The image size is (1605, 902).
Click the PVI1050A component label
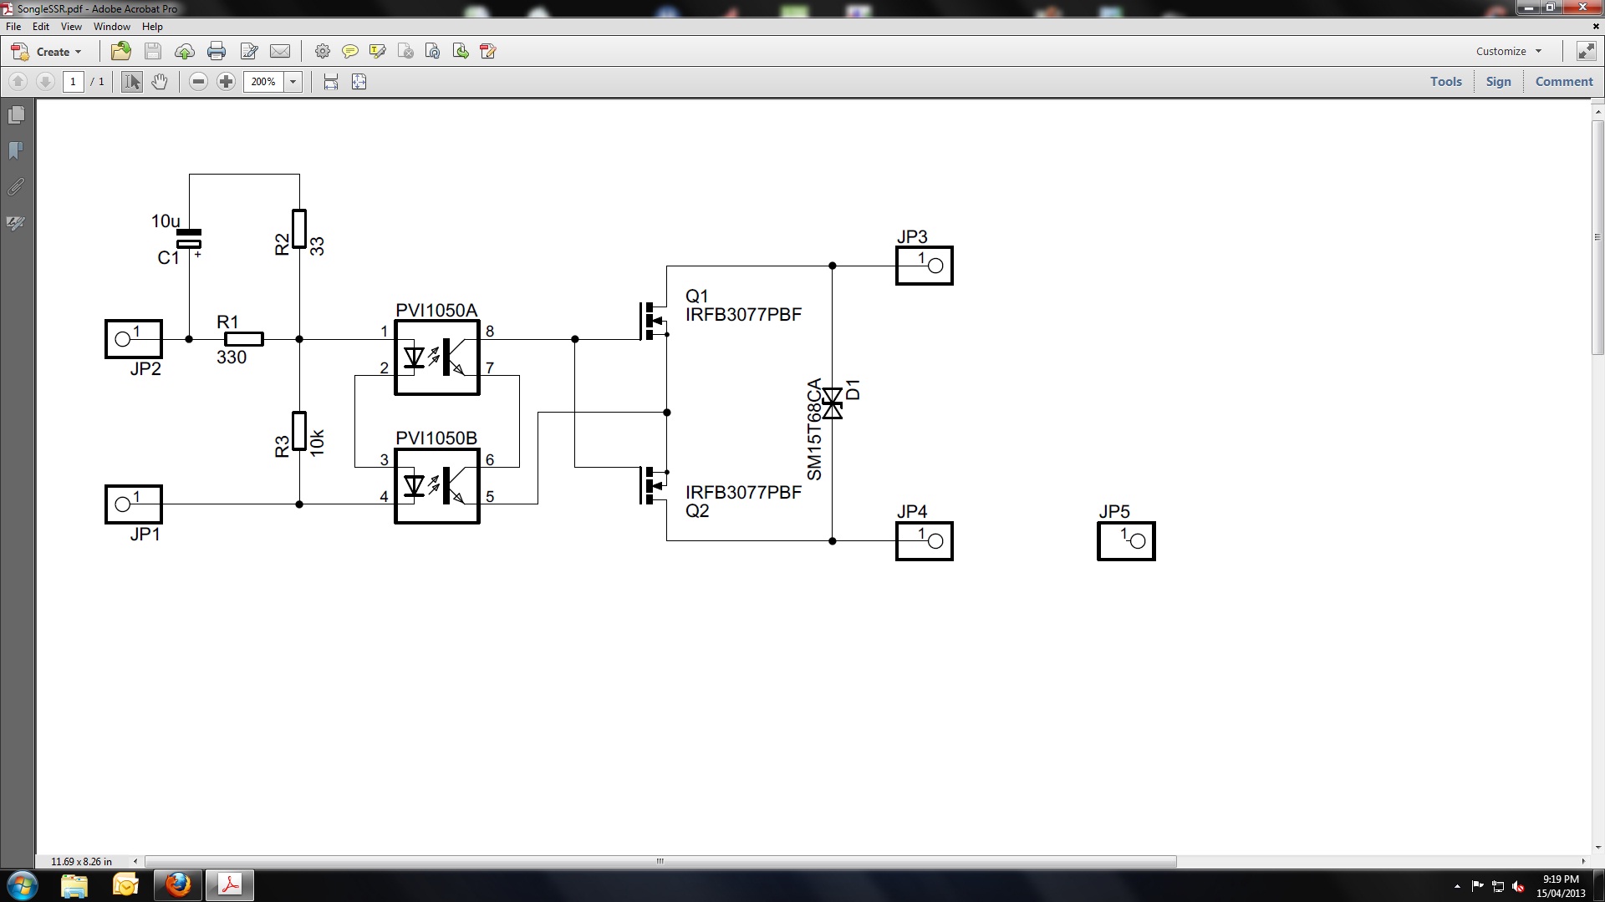(436, 311)
